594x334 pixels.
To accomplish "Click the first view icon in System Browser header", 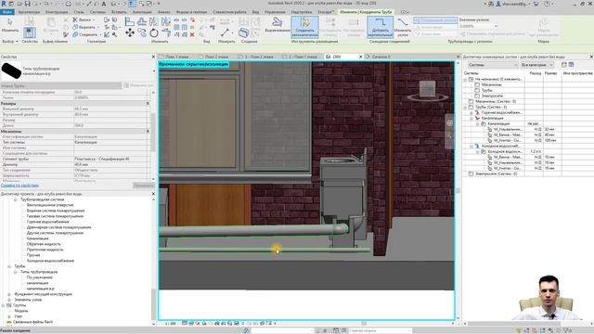I will tap(563, 65).
